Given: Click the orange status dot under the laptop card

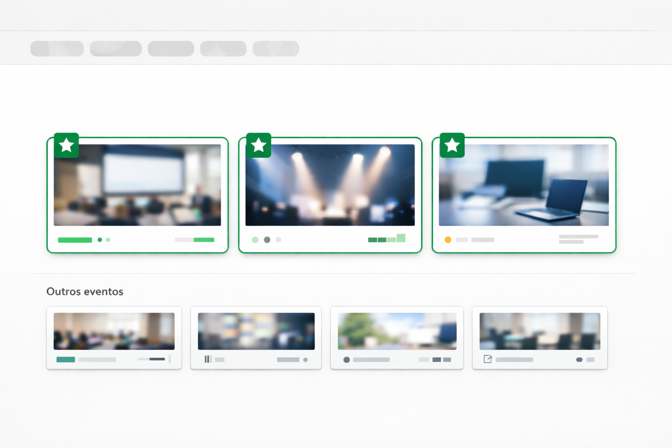Looking at the screenshot, I should (x=448, y=240).
